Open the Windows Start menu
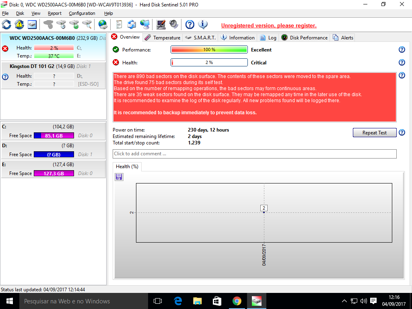 (10, 301)
